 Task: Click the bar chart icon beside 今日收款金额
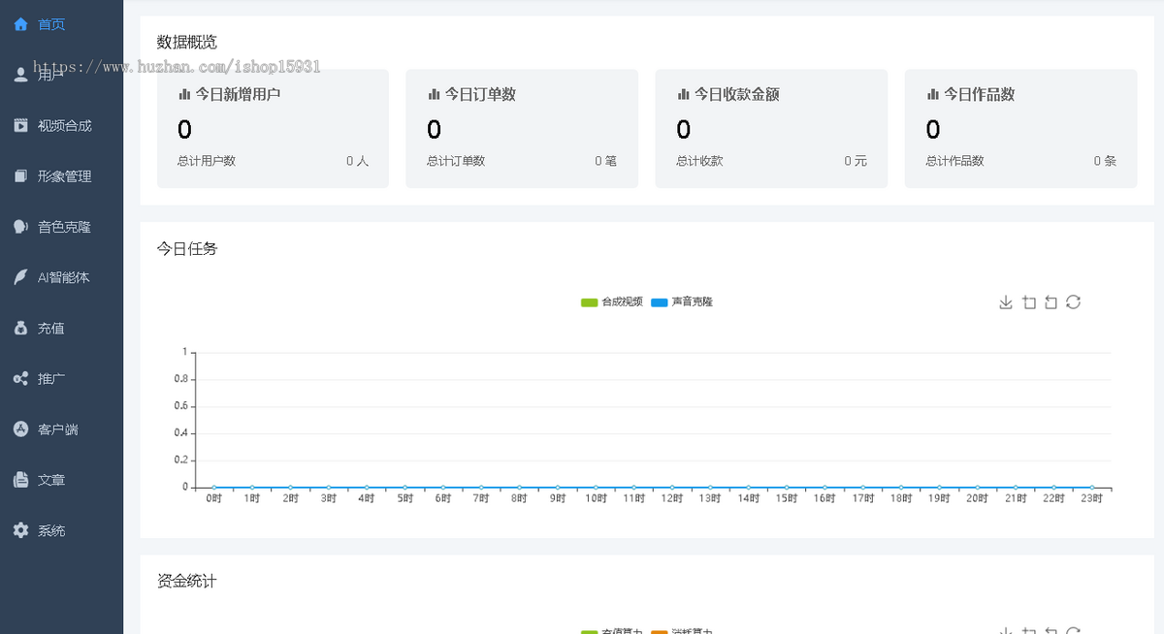[683, 94]
